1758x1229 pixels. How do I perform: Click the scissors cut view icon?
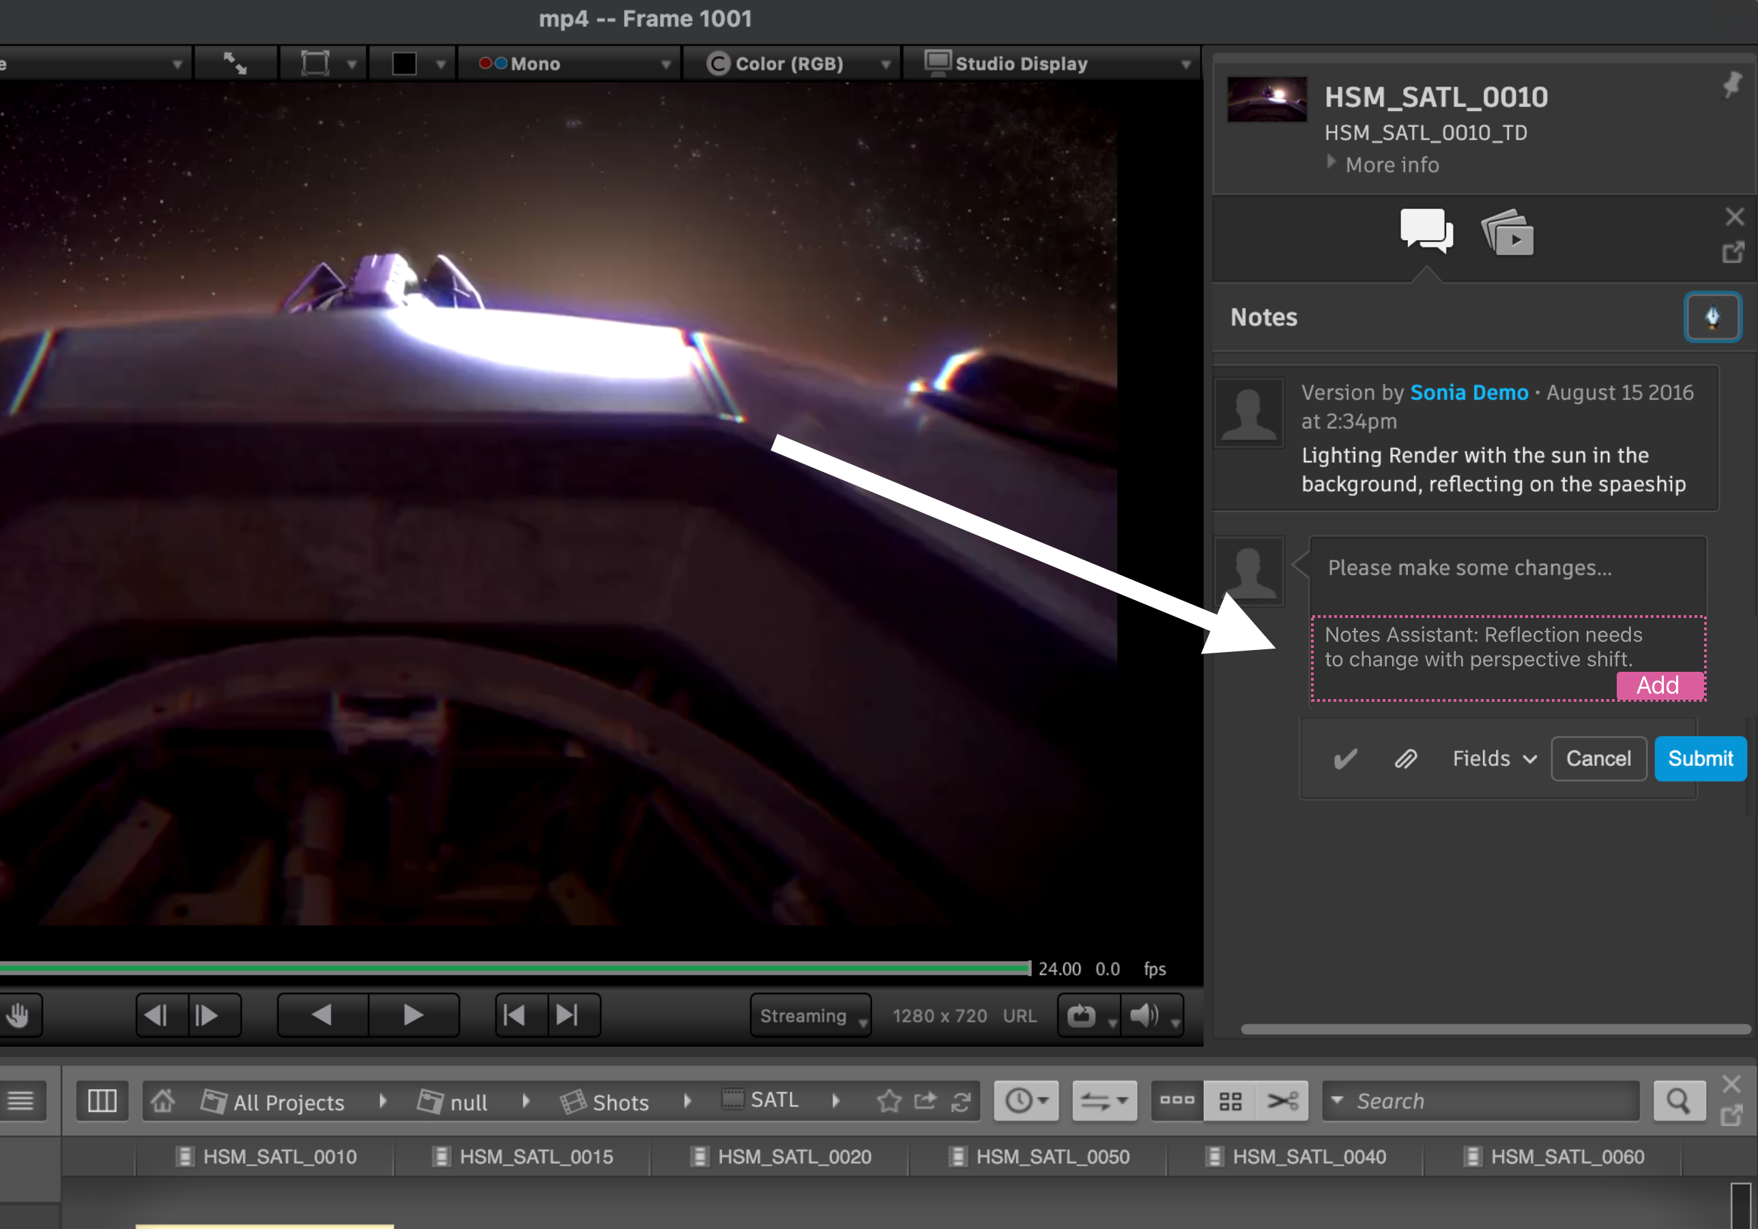pos(1282,1100)
